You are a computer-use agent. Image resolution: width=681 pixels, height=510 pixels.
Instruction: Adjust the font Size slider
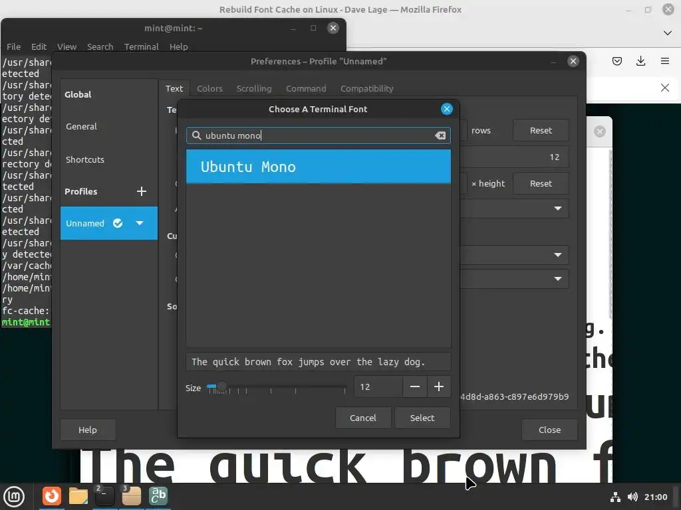tap(277, 387)
